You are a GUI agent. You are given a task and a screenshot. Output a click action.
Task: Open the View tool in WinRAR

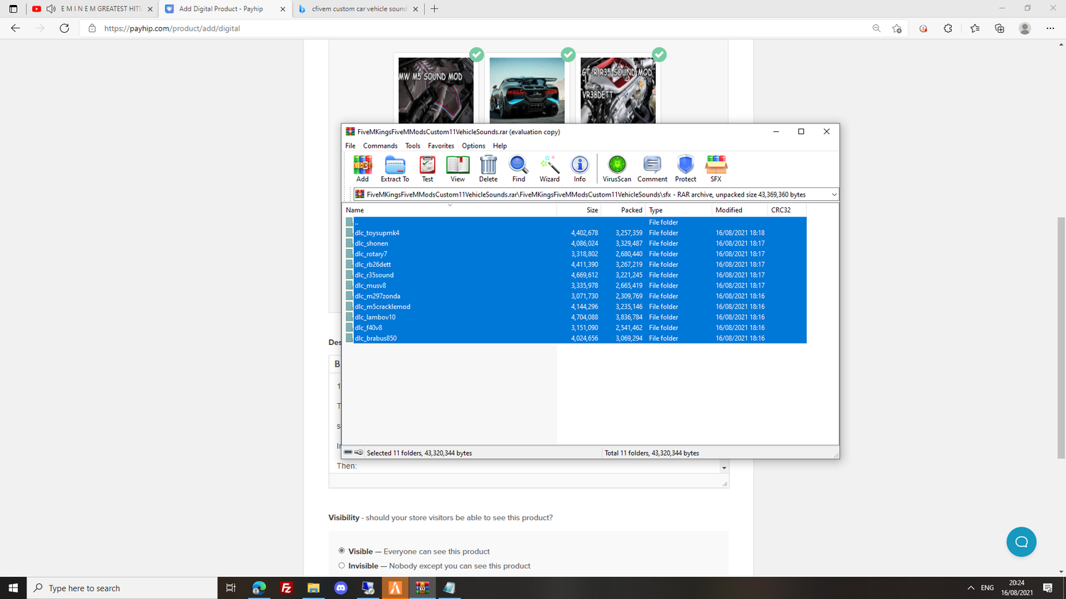[458, 169]
